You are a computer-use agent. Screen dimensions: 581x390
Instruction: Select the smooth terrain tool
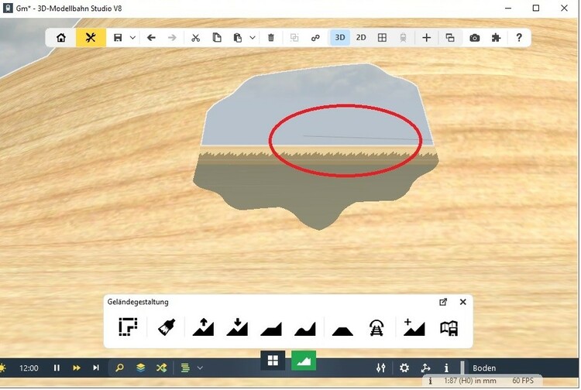[305, 329]
